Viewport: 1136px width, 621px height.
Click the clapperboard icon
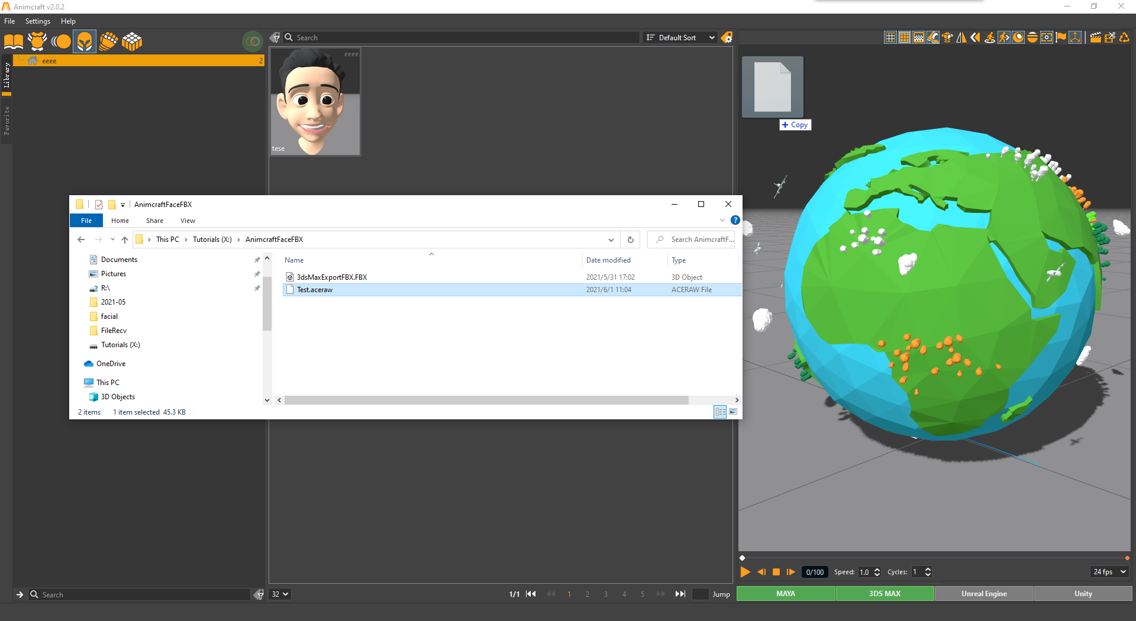point(1096,37)
